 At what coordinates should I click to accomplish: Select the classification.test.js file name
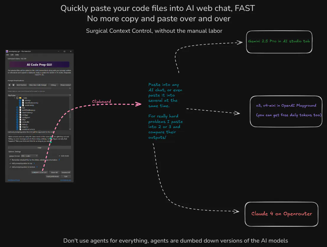[32, 103]
